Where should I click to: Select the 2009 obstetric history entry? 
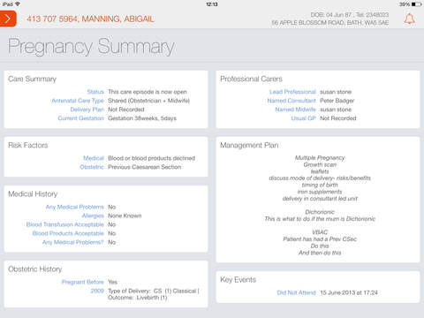click(97, 291)
